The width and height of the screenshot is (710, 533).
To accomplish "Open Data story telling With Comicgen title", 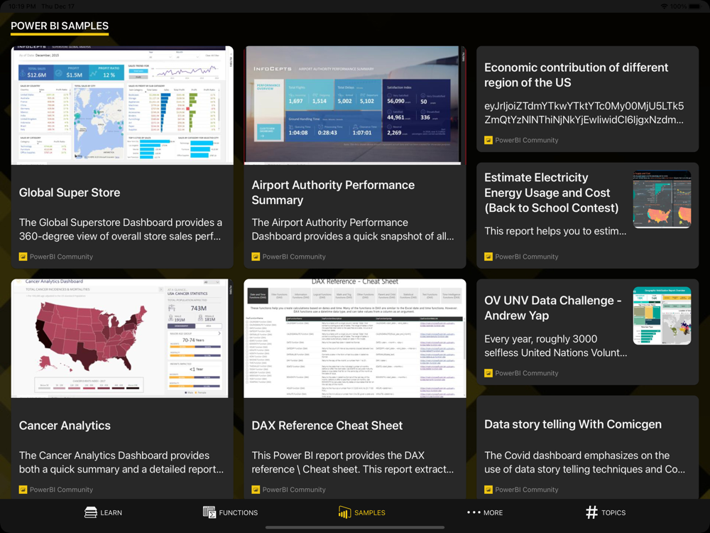I will (x=573, y=424).
